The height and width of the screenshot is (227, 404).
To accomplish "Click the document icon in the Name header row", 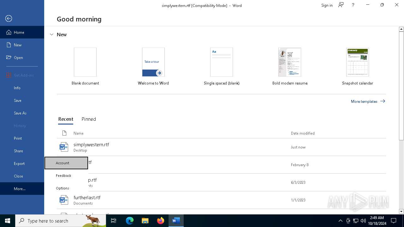I will 64,133.
